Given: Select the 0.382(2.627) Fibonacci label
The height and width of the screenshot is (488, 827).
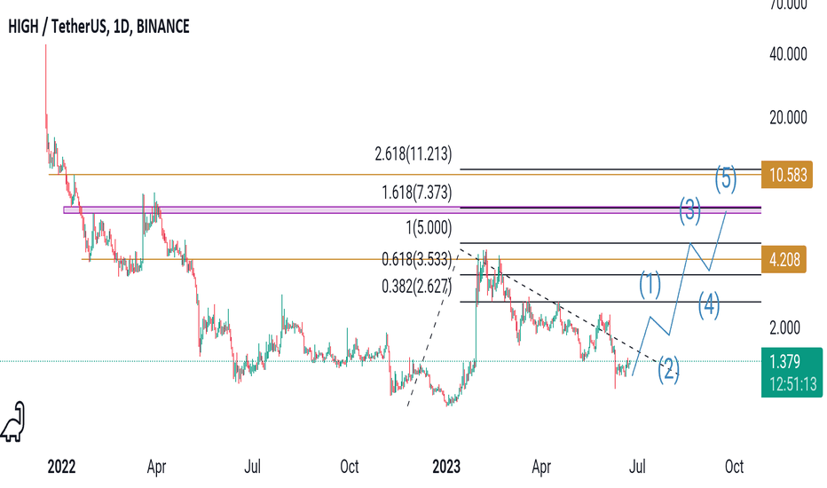Looking at the screenshot, I should coord(417,287).
